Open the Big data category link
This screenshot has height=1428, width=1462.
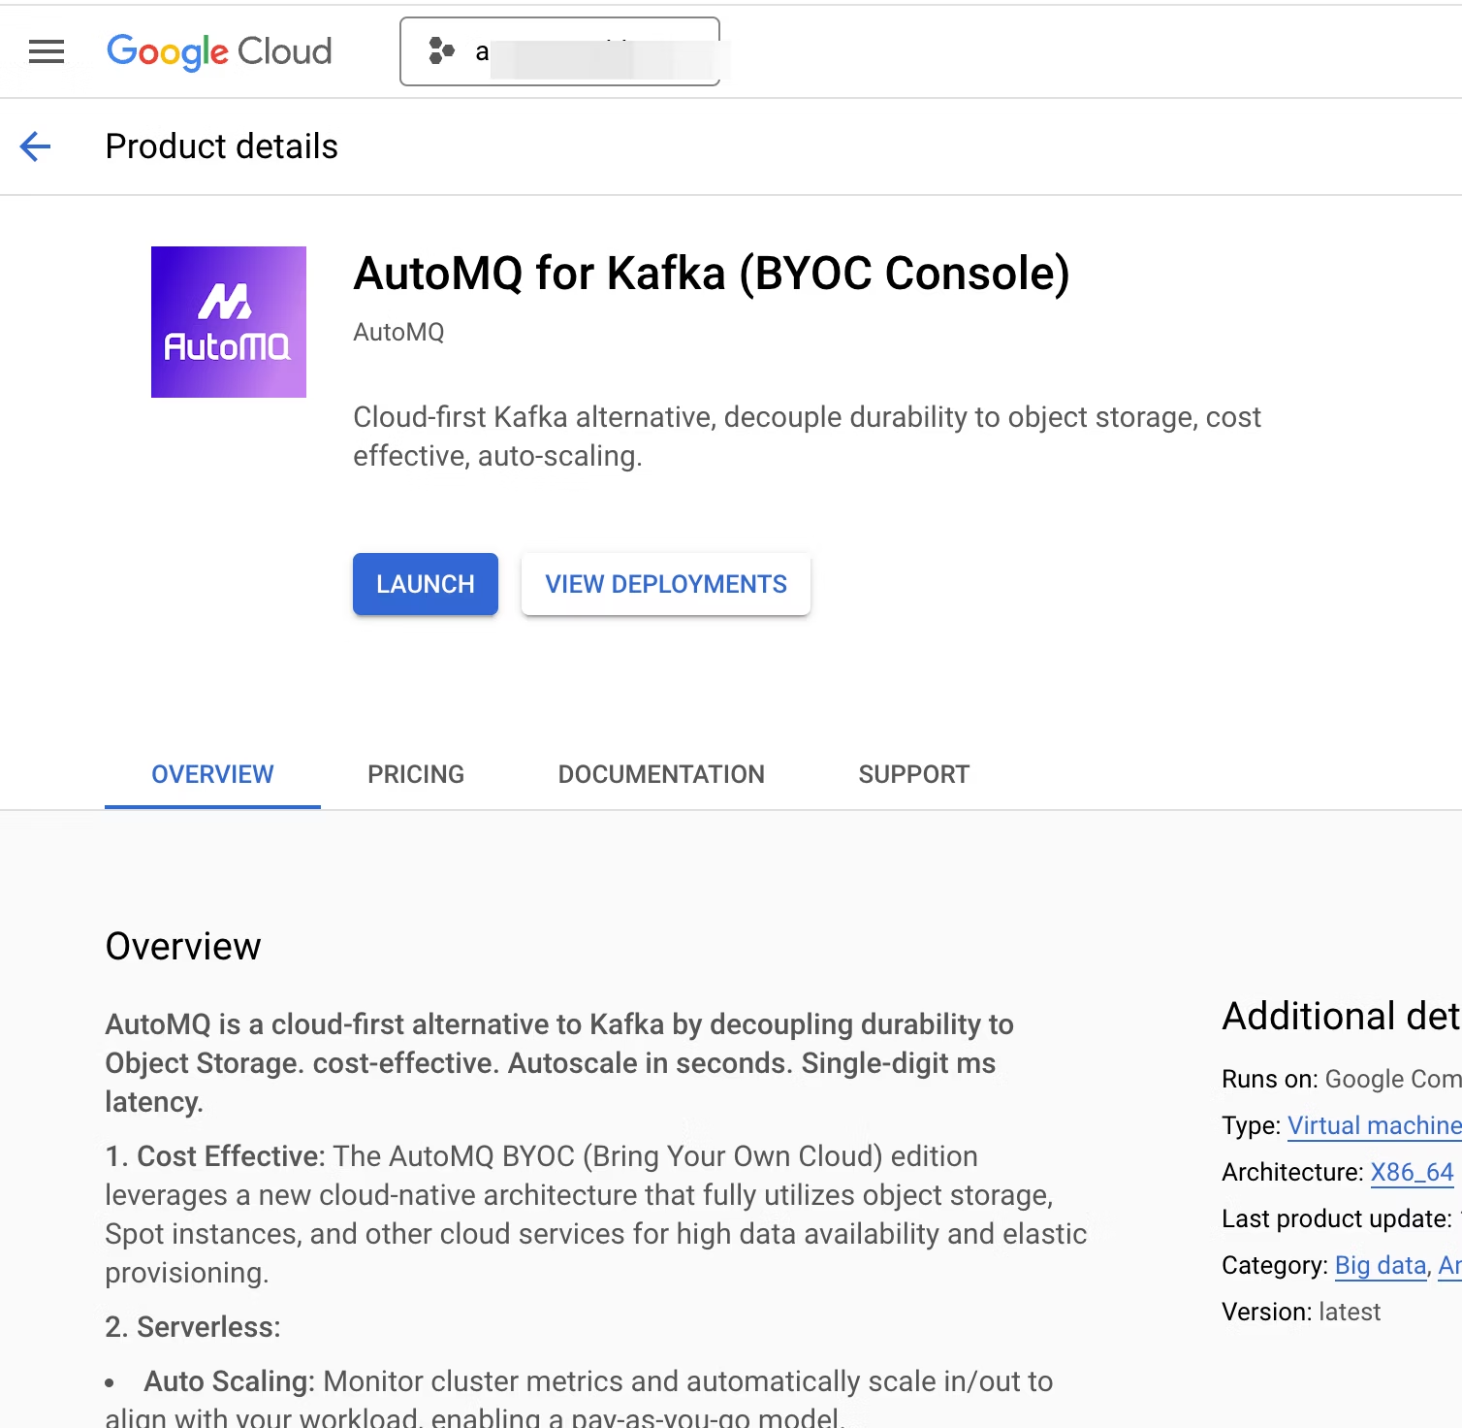click(x=1380, y=1265)
